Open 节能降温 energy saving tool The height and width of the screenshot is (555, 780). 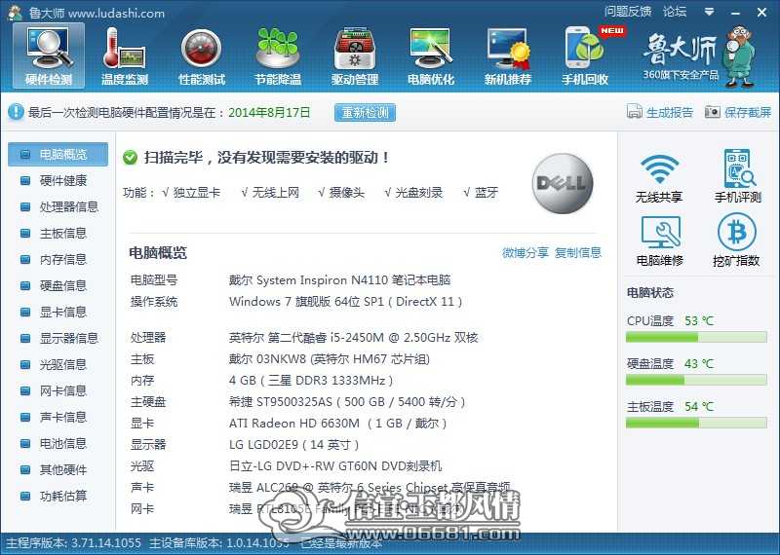click(x=278, y=55)
